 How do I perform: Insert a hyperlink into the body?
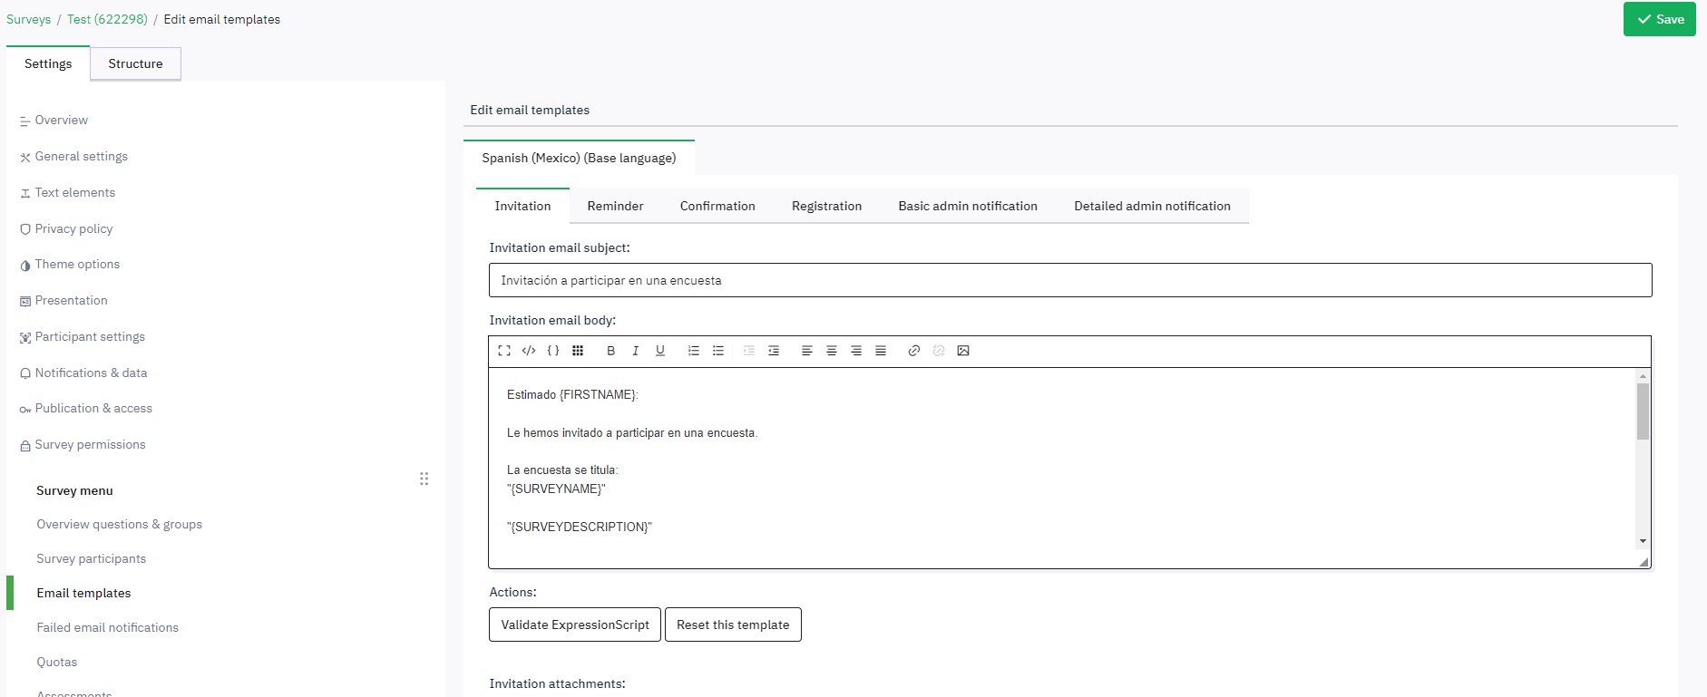pyautogui.click(x=913, y=351)
